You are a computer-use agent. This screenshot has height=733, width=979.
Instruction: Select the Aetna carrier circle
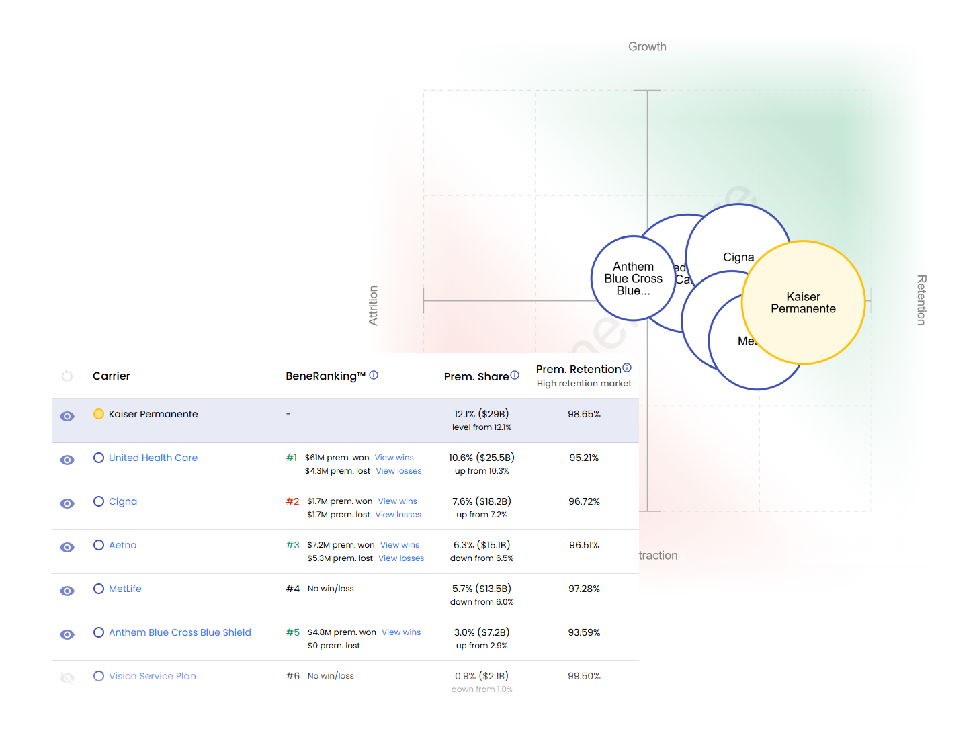99,545
